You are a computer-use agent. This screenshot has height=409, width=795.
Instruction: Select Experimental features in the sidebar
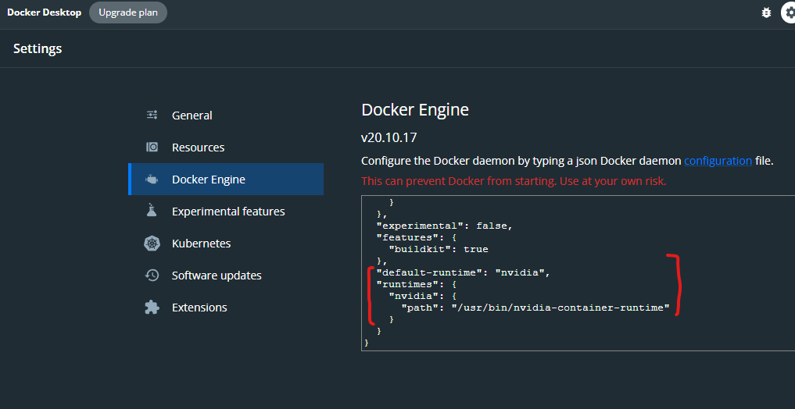pyautogui.click(x=228, y=212)
